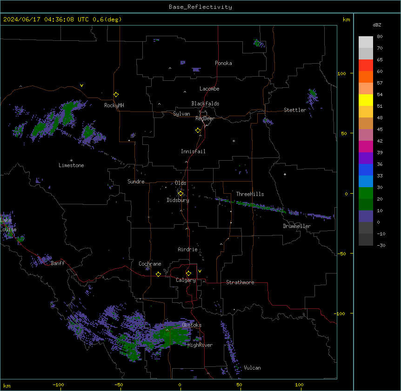Select the RockyMH map label
The image size is (401, 391).
tap(114, 105)
